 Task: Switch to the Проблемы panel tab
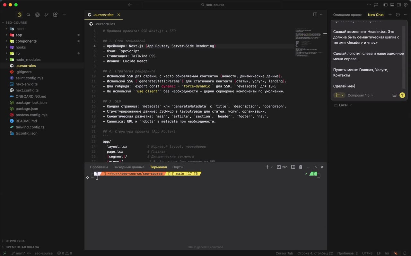coord(99,167)
